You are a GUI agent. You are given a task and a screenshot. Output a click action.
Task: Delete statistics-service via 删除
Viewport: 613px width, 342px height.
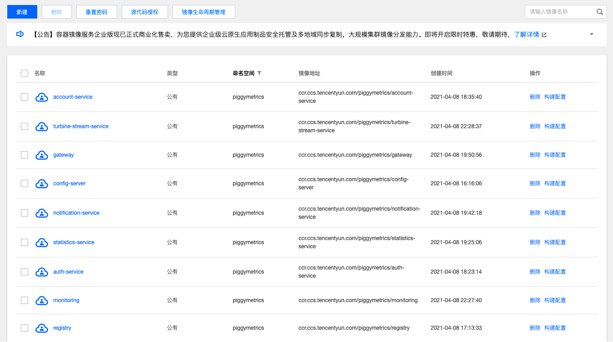click(x=535, y=242)
